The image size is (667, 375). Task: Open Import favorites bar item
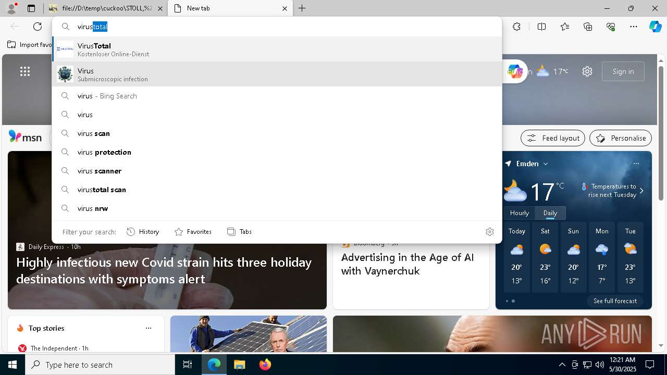30,45
